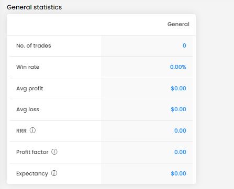Select the Avg profit $0.00 value
This screenshot has height=189, width=234.
(179, 88)
